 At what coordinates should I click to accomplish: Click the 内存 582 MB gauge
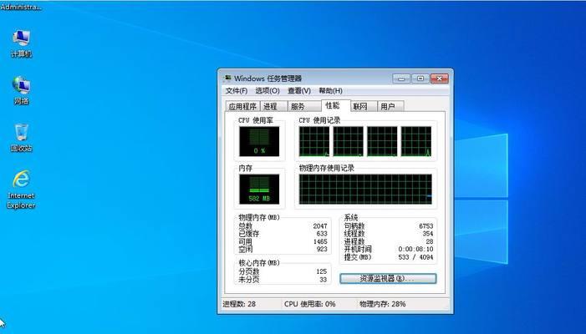tap(259, 189)
